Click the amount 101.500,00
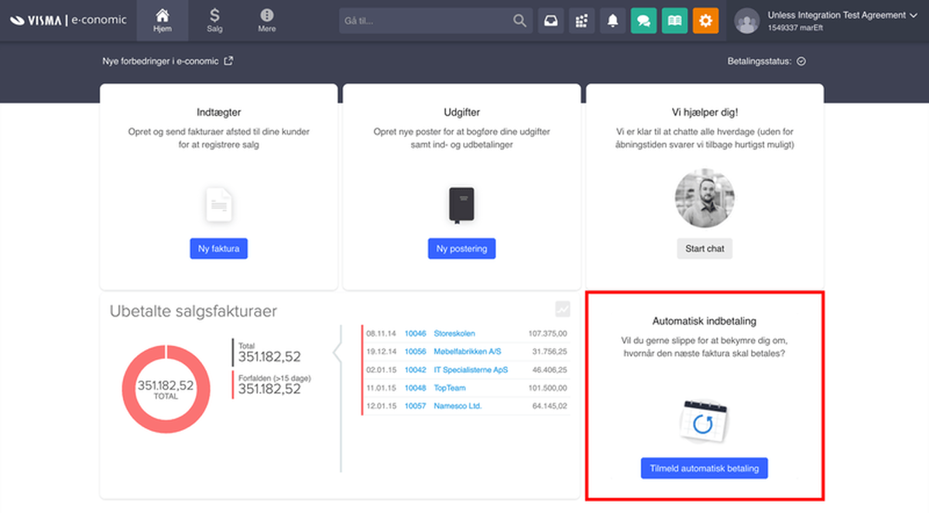The height and width of the screenshot is (513, 929). [548, 388]
